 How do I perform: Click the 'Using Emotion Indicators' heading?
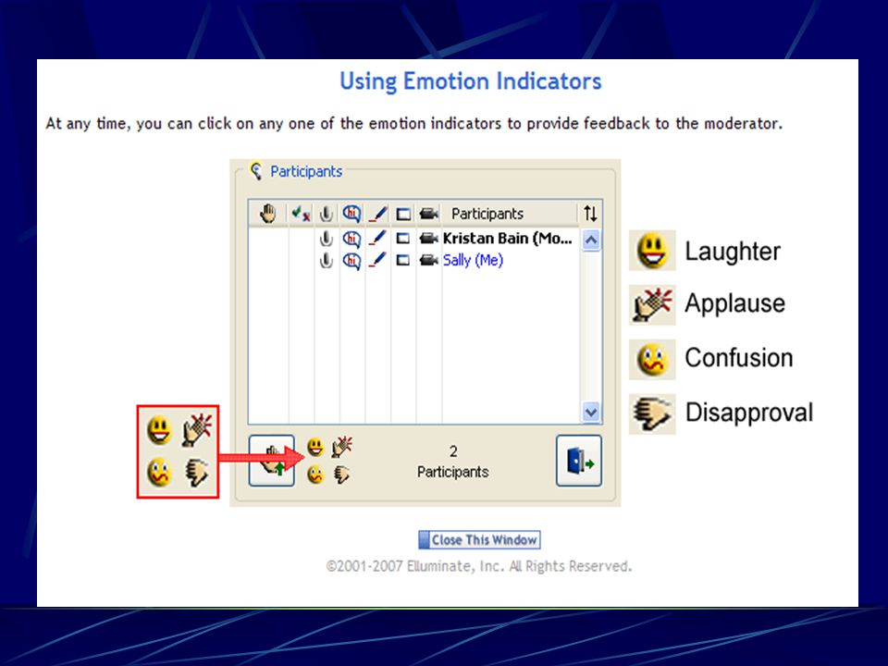click(471, 81)
